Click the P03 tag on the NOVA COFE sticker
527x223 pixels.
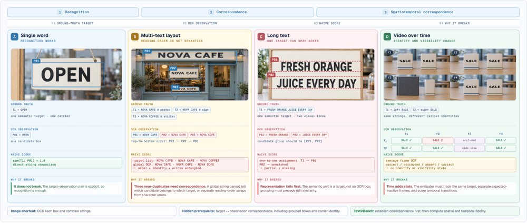click(175, 87)
